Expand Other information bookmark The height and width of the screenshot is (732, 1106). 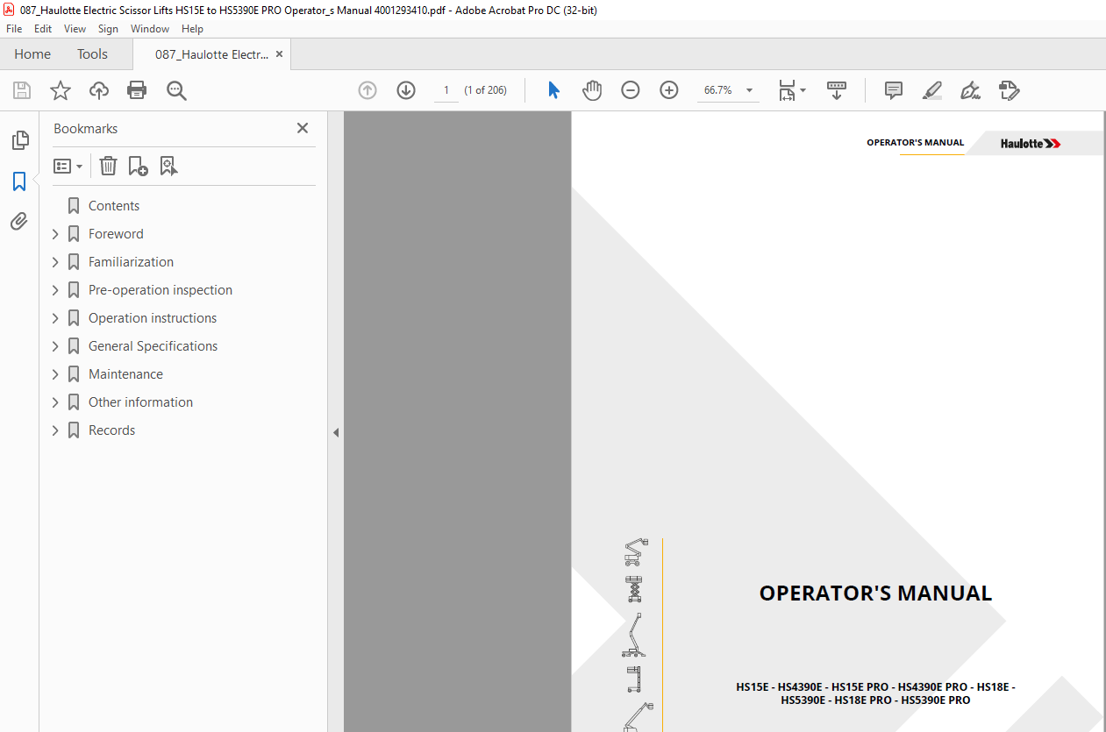coord(55,402)
